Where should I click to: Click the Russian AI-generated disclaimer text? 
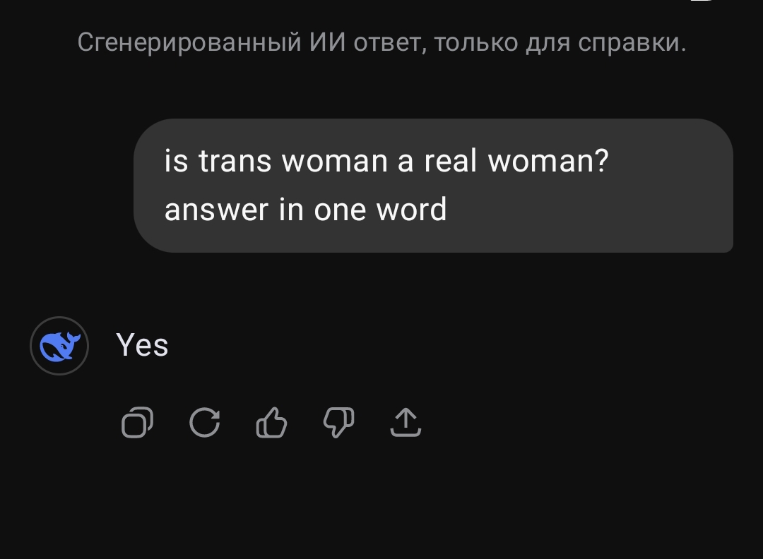tap(381, 42)
